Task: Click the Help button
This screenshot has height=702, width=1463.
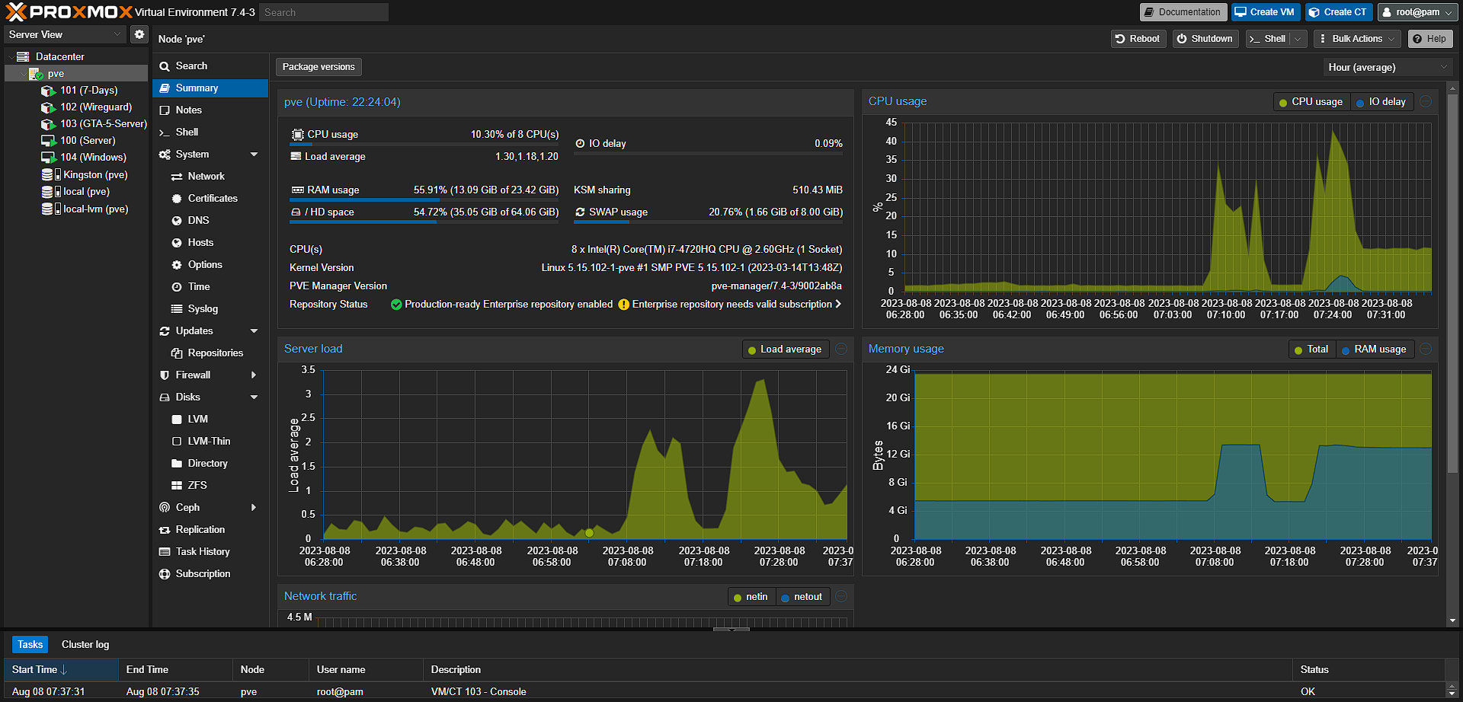Action: click(x=1430, y=39)
